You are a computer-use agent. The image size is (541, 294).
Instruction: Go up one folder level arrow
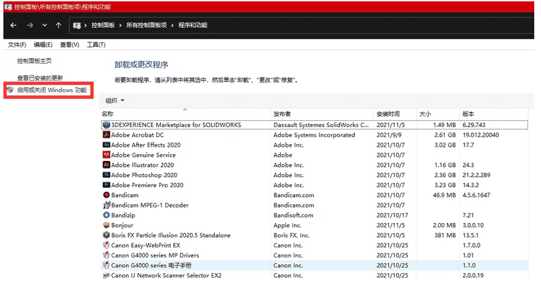click(x=59, y=25)
